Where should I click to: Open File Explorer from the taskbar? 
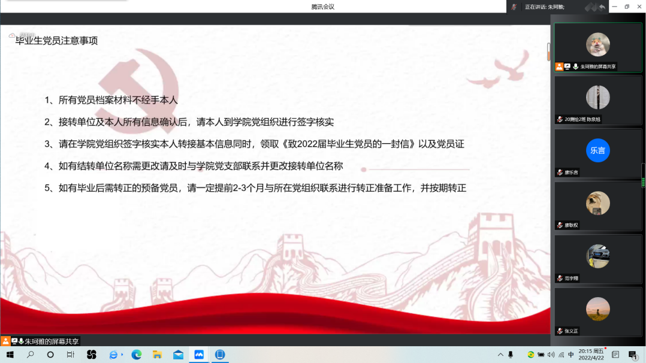[157, 355]
